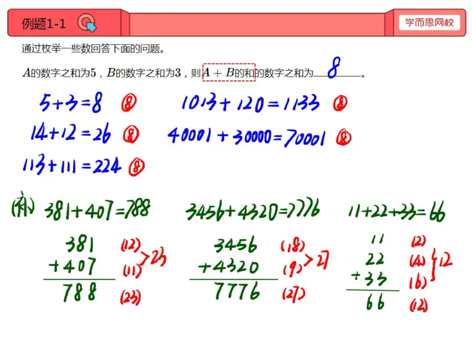Click the green equation 3456+4320=7776
The image size is (472, 354).
point(253,209)
